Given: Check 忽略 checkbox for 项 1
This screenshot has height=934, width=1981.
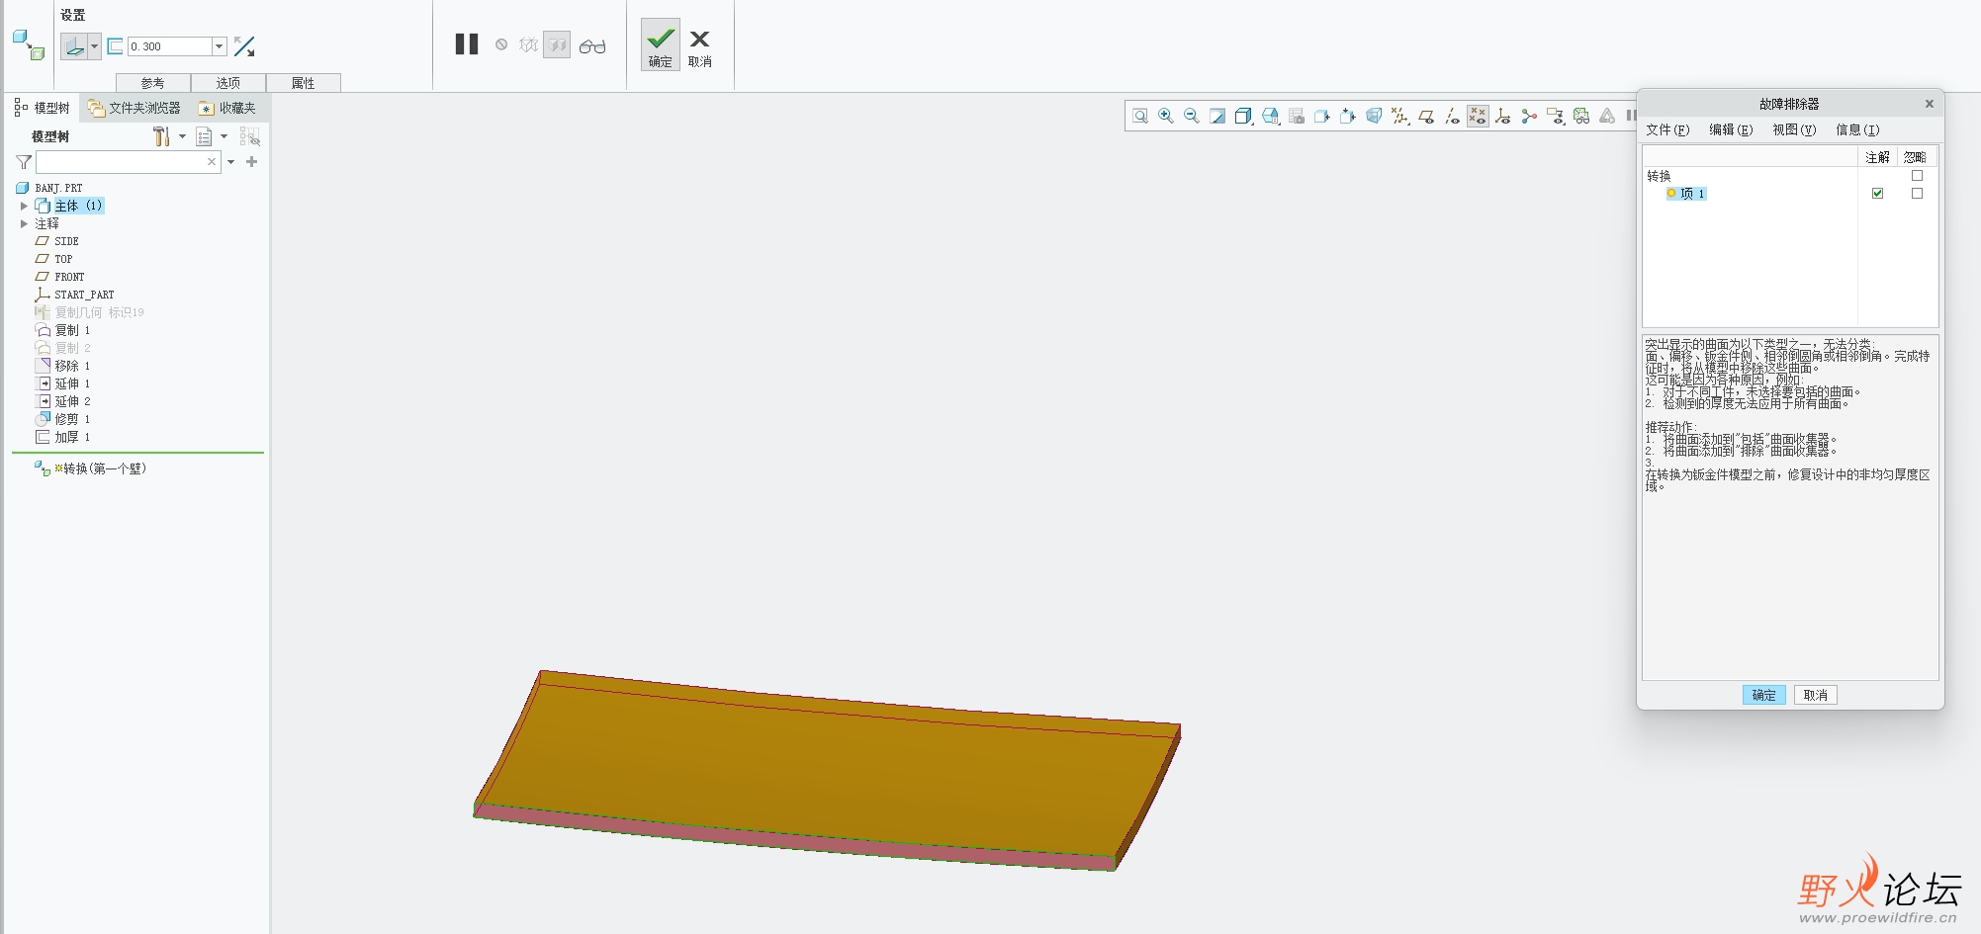Looking at the screenshot, I should pyautogui.click(x=1917, y=194).
